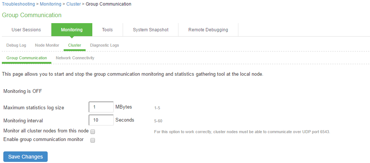The image size is (370, 163).
Task: Select the Cluster sub-tab
Action: point(74,45)
